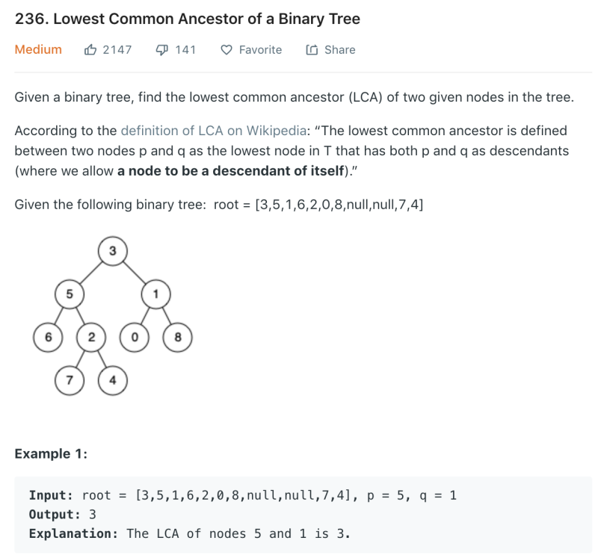Click the problem title Lowest Common Ancestor

point(188,19)
